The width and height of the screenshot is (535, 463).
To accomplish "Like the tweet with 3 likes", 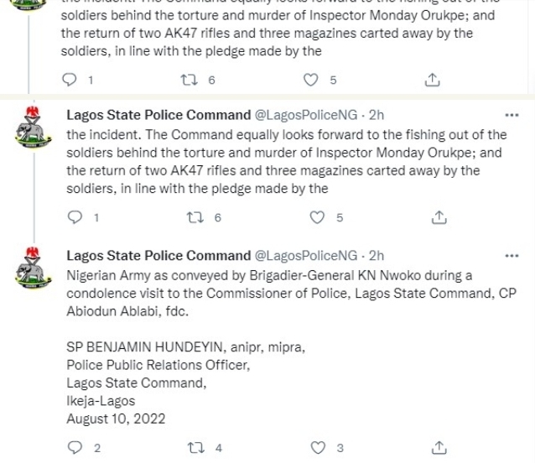I will coord(319,448).
